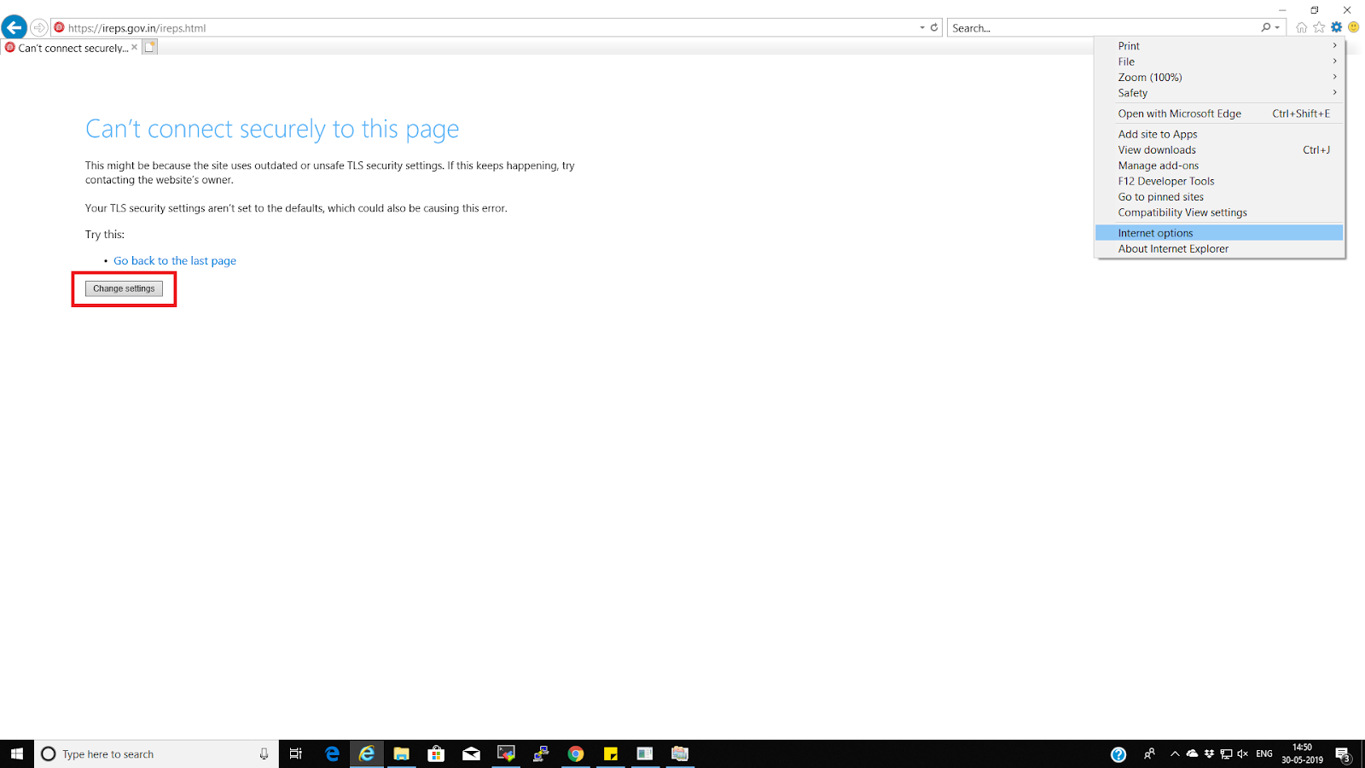Open the search provider dropdown arrow
This screenshot has width=1365, height=768.
1277,27
